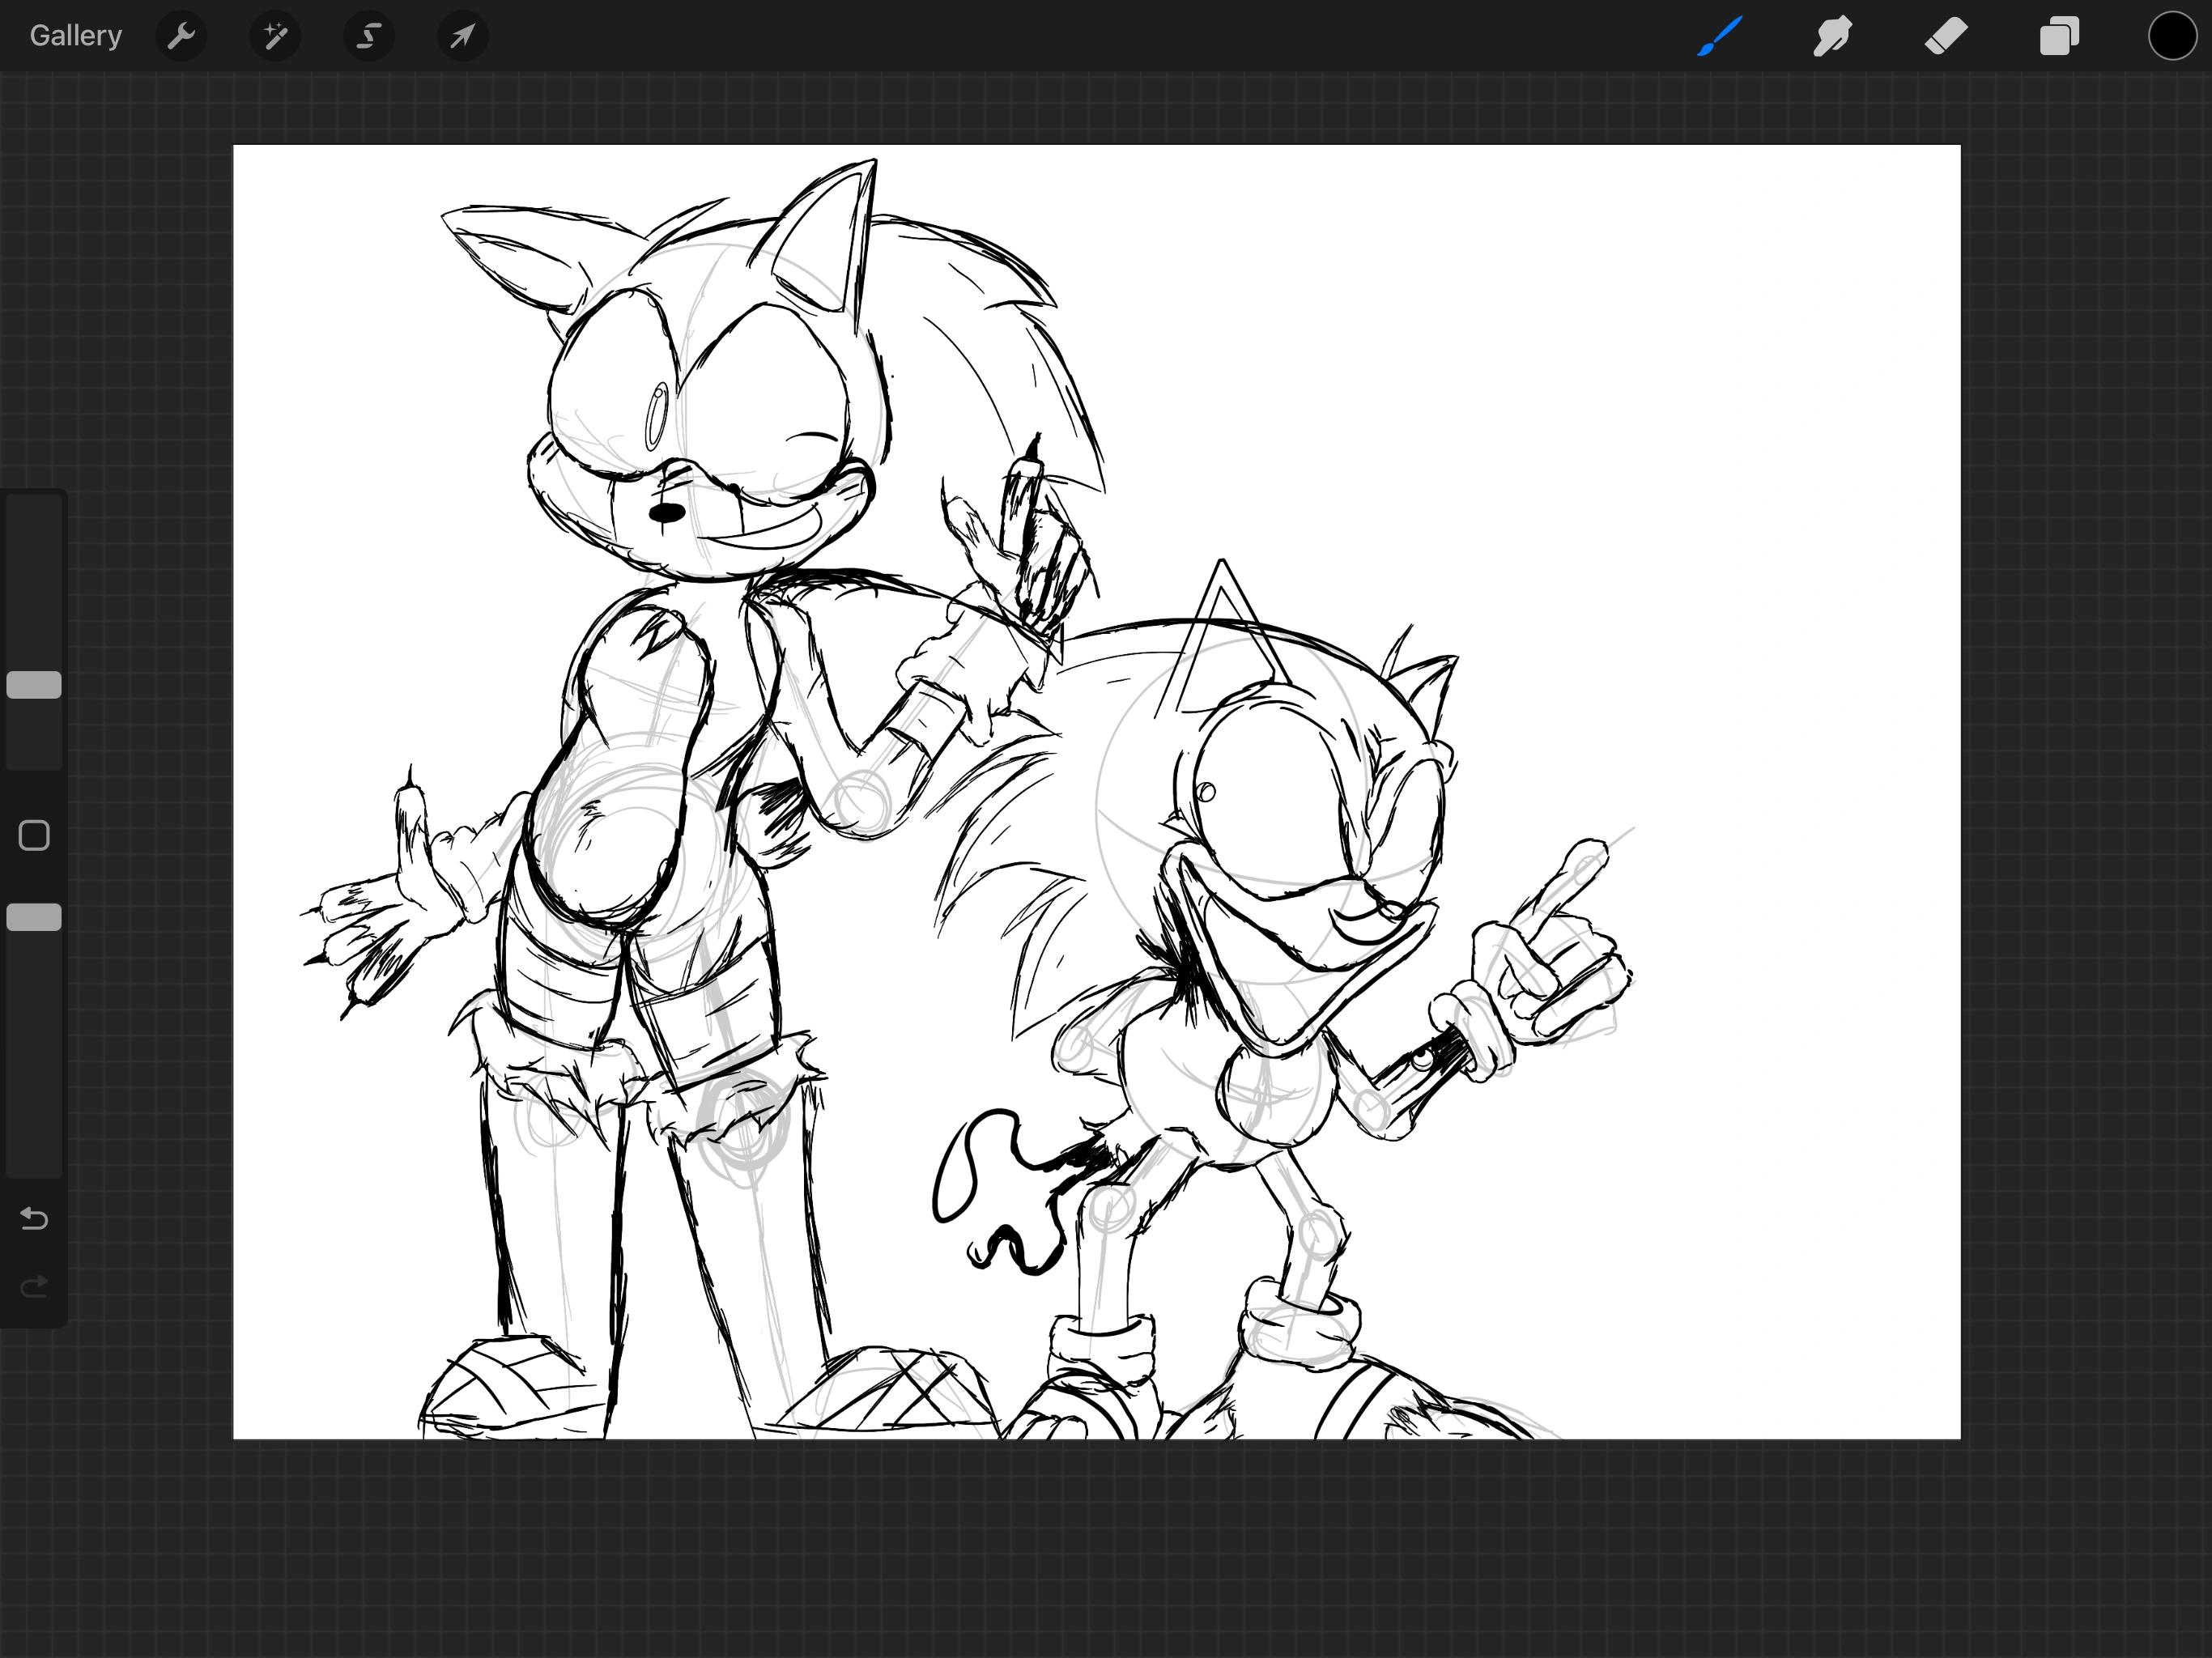Open the Actions wrench menu

pyautogui.click(x=182, y=36)
